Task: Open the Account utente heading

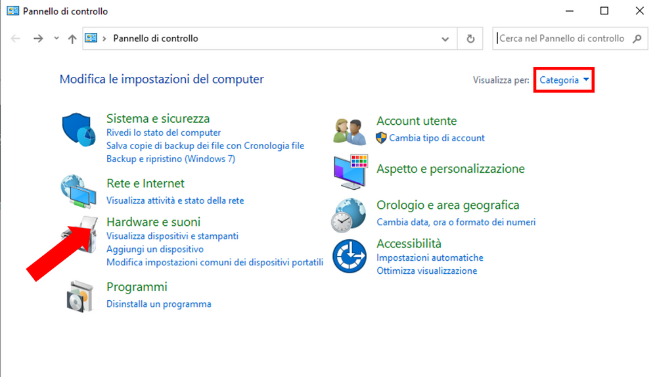Action: [x=417, y=121]
